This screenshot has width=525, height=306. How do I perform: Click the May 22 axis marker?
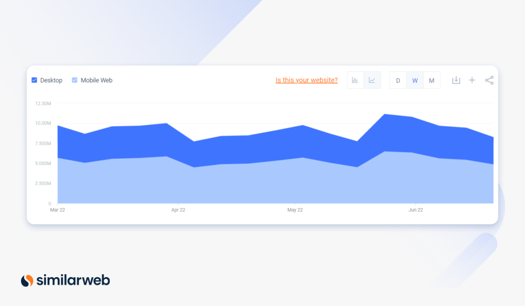pos(295,210)
